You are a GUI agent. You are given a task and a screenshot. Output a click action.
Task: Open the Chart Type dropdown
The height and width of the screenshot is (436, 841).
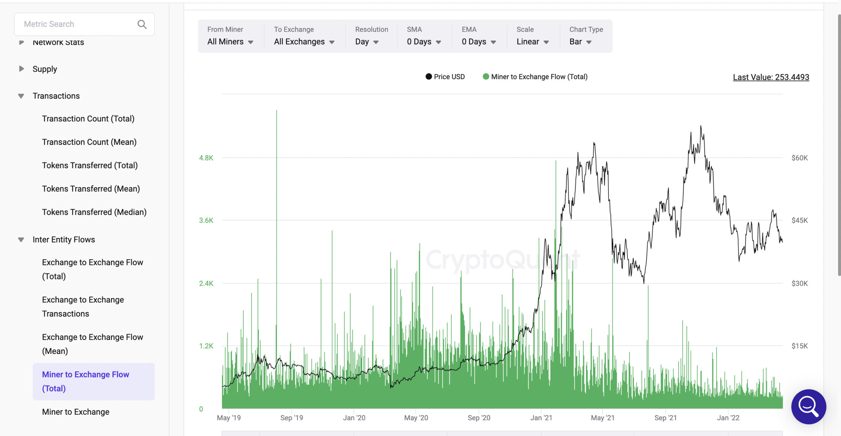pos(580,42)
